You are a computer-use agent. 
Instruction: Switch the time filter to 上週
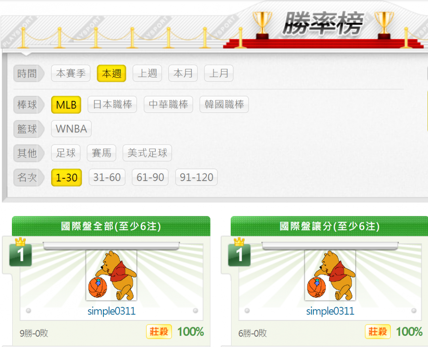(x=147, y=73)
